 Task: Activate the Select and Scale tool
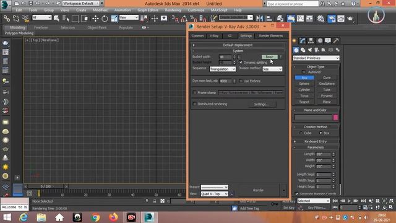(114, 19)
